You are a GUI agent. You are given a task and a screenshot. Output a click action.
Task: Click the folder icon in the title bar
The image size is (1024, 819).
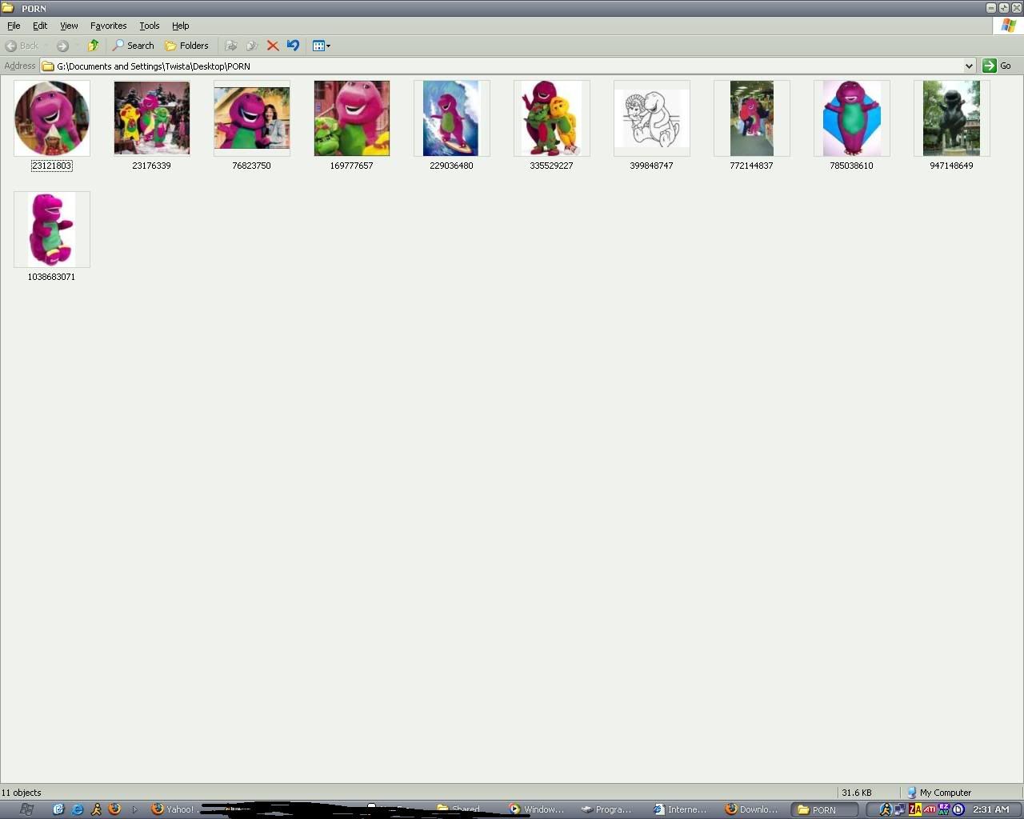click(8, 8)
